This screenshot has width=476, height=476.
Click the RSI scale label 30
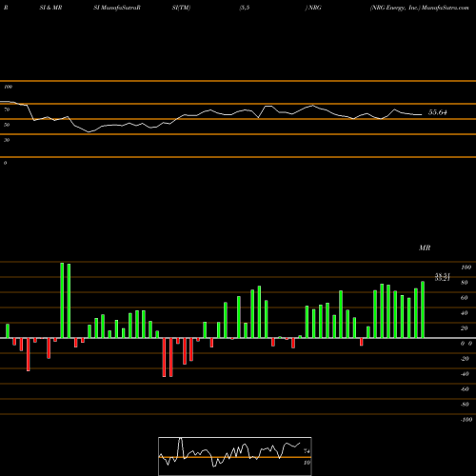7,140
